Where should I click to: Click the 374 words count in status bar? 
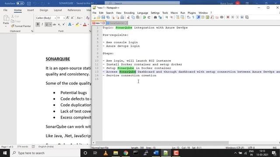[x=23, y=147]
